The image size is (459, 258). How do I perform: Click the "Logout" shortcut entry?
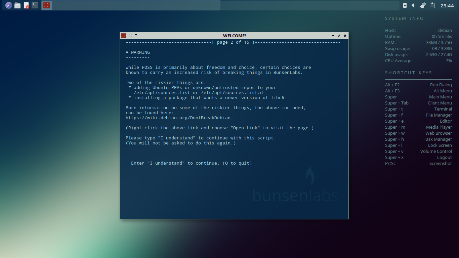click(445, 158)
